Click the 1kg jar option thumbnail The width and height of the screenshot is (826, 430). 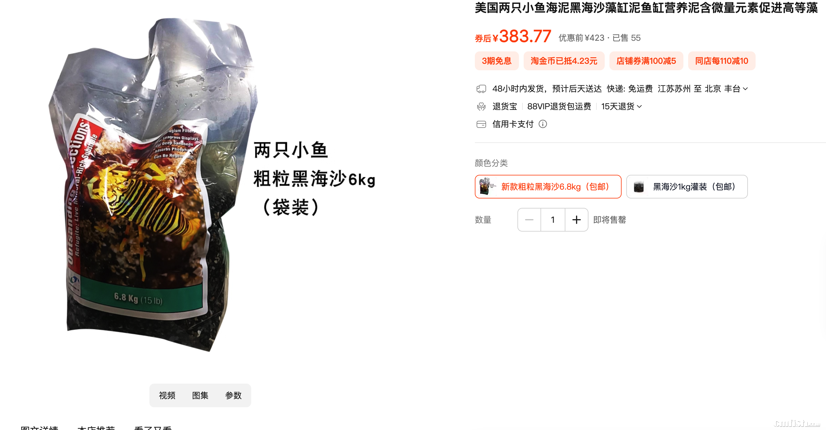pos(638,186)
